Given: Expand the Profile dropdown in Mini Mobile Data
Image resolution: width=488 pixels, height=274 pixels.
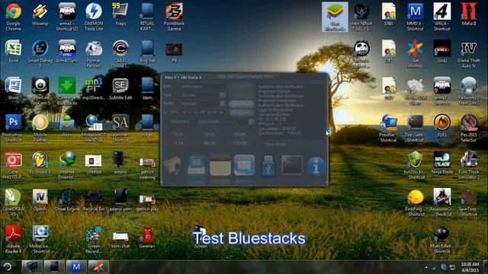Looking at the screenshot, I should [223, 104].
